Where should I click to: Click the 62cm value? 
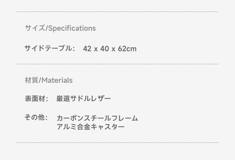click(x=127, y=49)
